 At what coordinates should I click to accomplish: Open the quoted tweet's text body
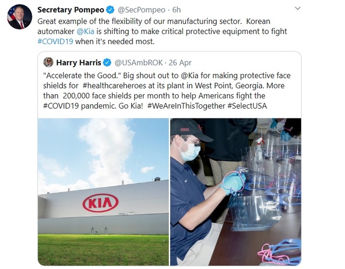point(167,91)
